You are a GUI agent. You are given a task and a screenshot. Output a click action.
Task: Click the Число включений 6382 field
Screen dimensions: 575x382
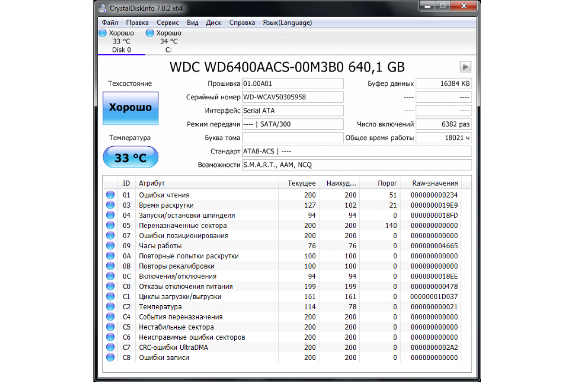(x=444, y=124)
